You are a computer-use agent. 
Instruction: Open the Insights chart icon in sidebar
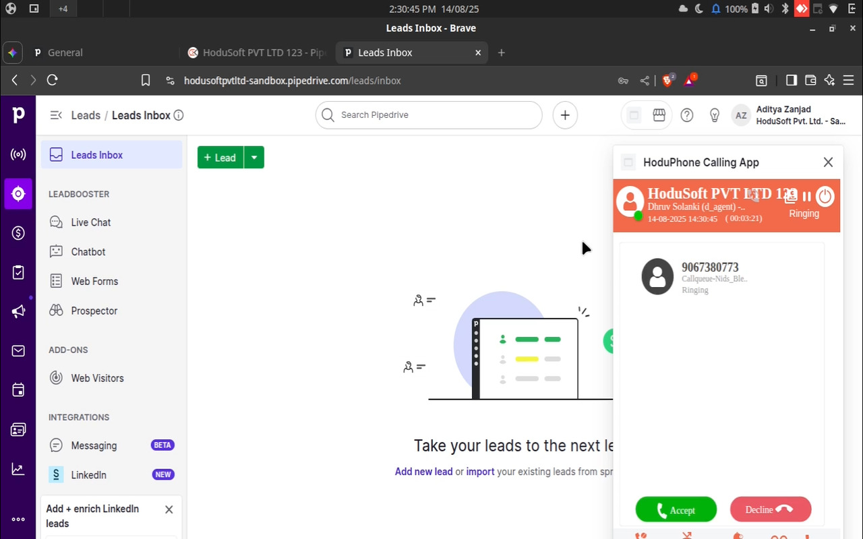click(18, 468)
